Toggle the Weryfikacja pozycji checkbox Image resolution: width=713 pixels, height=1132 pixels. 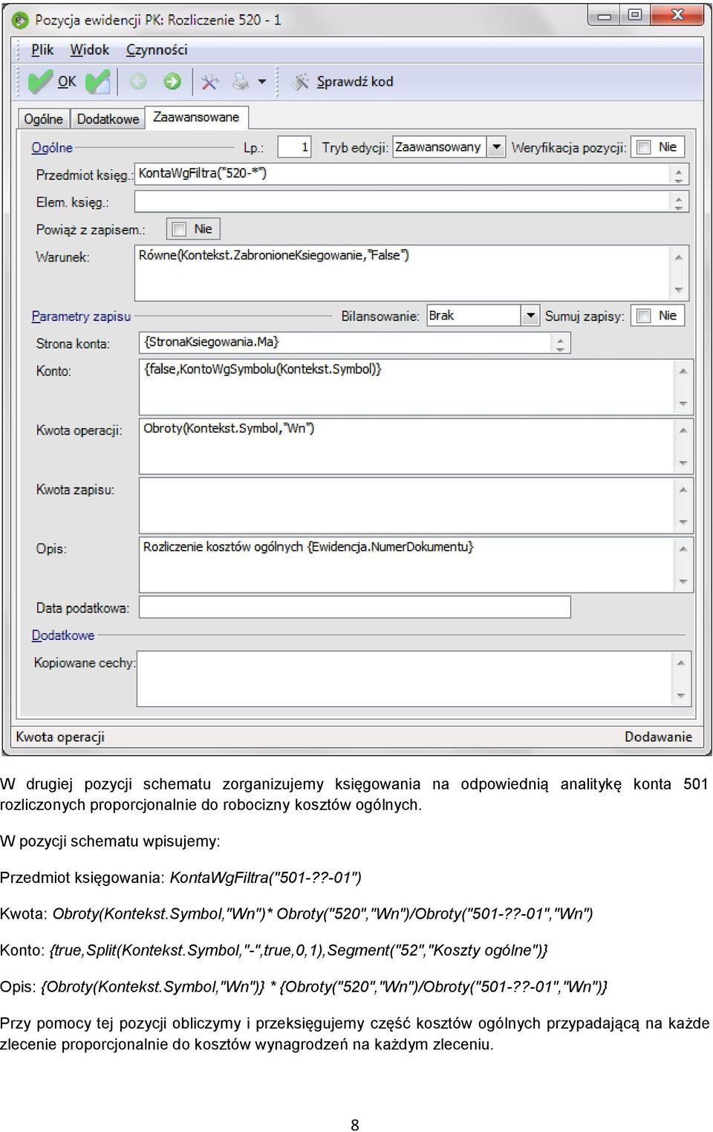point(644,148)
